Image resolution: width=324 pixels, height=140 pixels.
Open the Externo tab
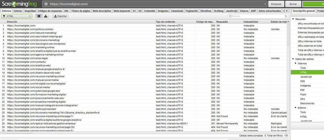tap(18, 11)
